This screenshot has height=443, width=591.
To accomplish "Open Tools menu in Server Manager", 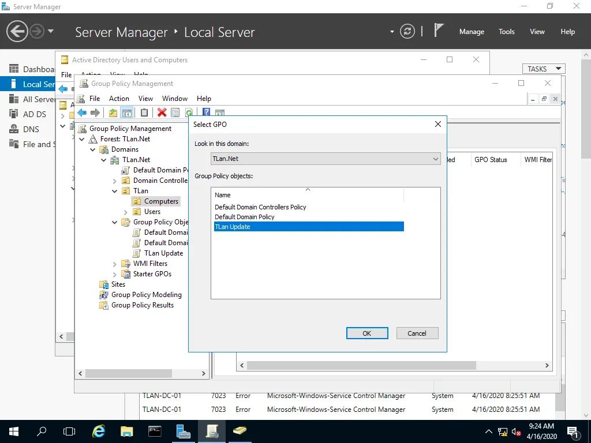I will click(x=507, y=32).
